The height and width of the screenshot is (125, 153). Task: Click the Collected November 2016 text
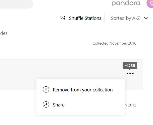tap(114, 43)
